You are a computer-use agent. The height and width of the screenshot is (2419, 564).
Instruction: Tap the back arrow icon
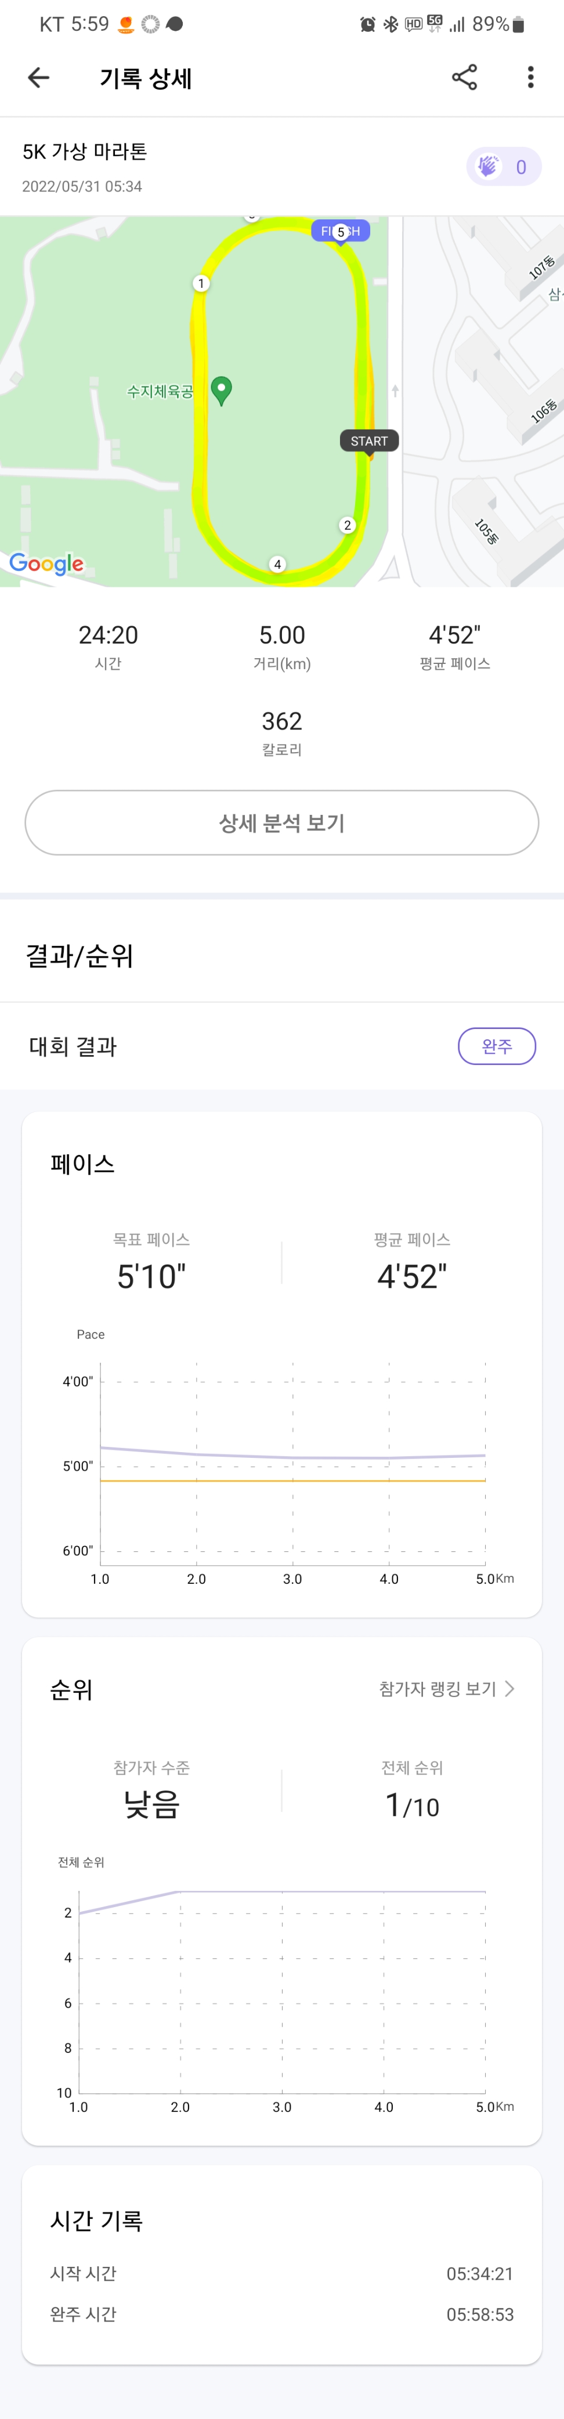[38, 78]
